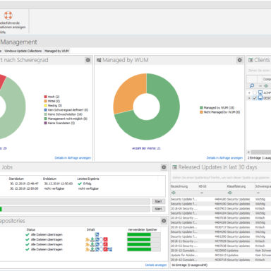
Task: Click the lifebuoy help icon in ribbon
Action: click(x=8, y=16)
